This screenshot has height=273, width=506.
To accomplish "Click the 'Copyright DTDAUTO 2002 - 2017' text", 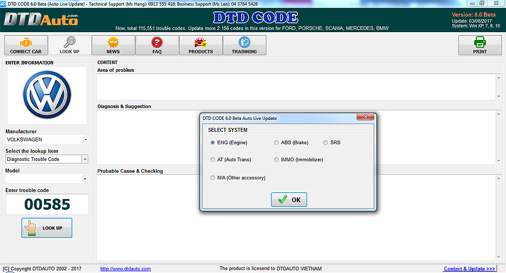I will tap(42, 268).
